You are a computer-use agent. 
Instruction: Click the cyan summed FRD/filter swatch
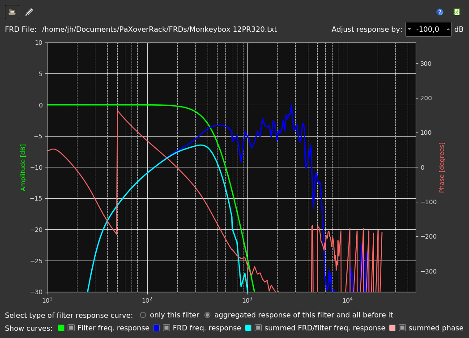pyautogui.click(x=248, y=328)
